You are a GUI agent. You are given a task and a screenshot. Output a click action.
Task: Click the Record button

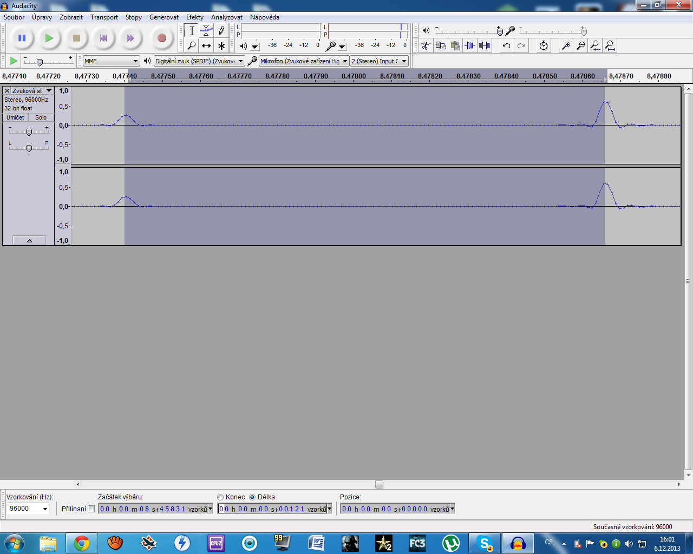click(161, 38)
